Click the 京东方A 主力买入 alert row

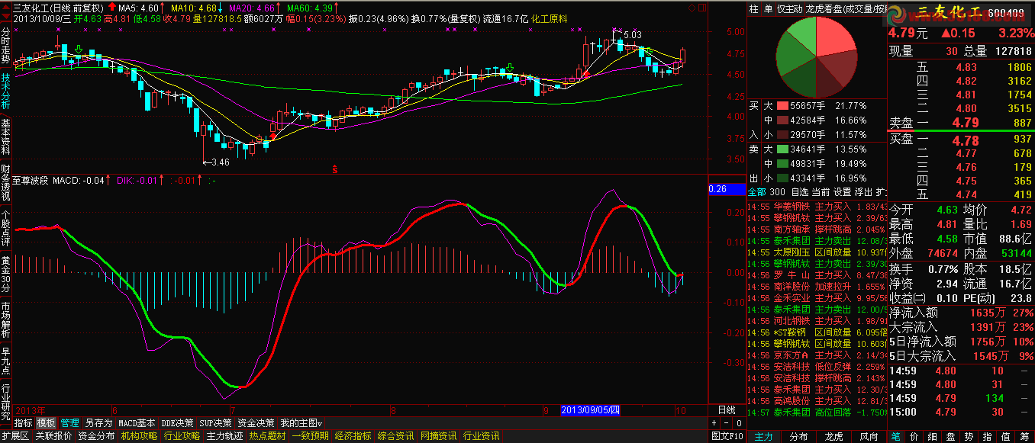(x=817, y=355)
